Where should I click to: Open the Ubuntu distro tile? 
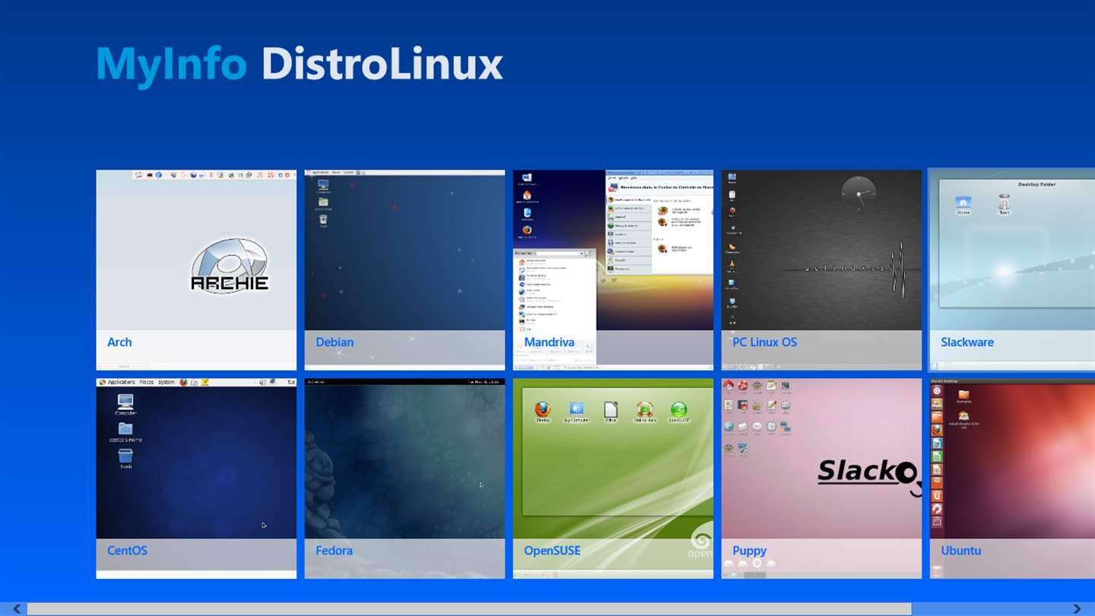click(x=1012, y=478)
